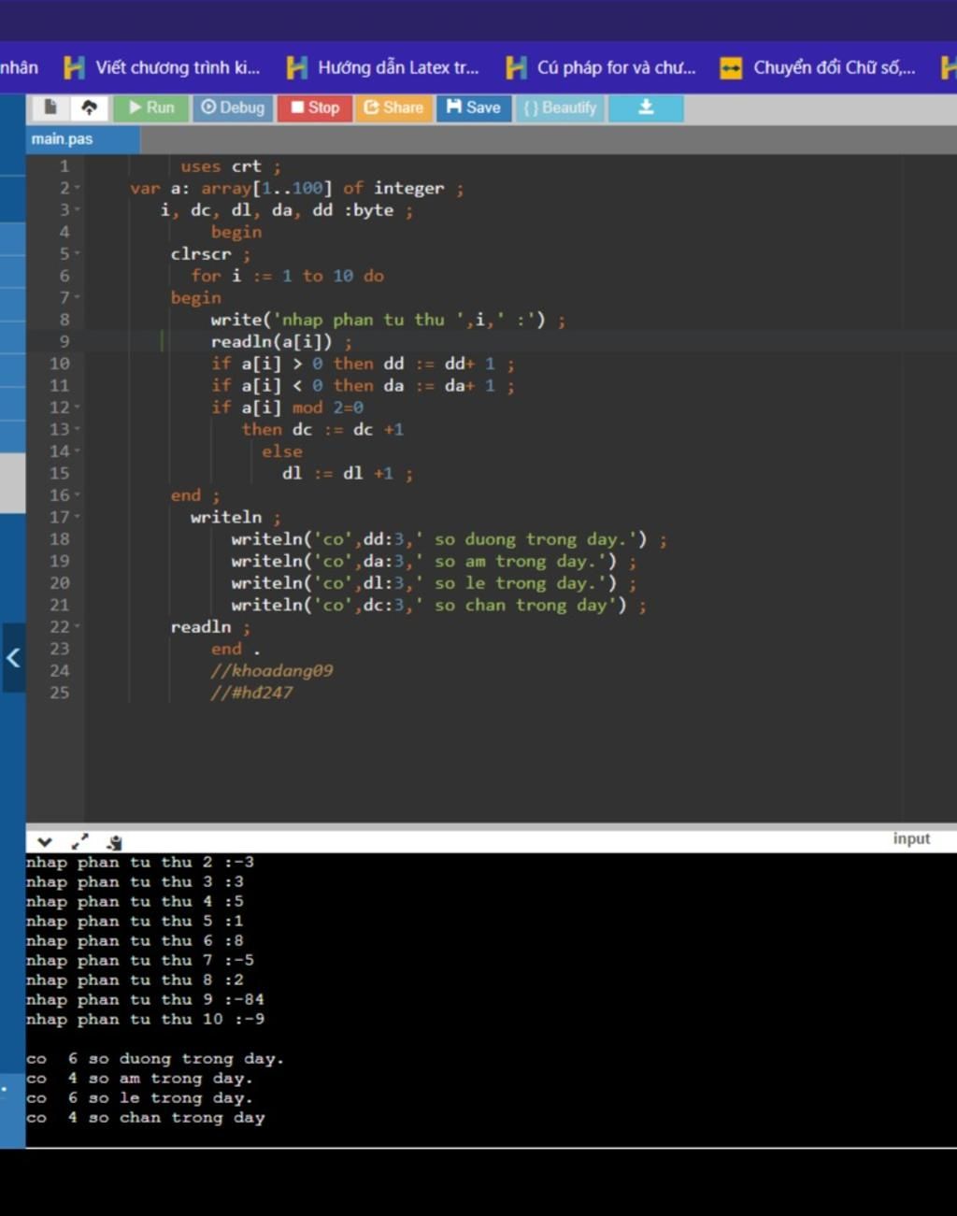
Task: Click the 'var a: array[1..100] of integer' line
Action: click(296, 188)
